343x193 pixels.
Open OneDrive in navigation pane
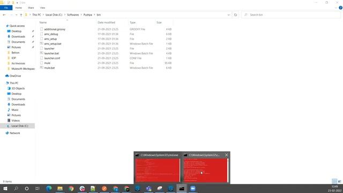tap(15, 76)
